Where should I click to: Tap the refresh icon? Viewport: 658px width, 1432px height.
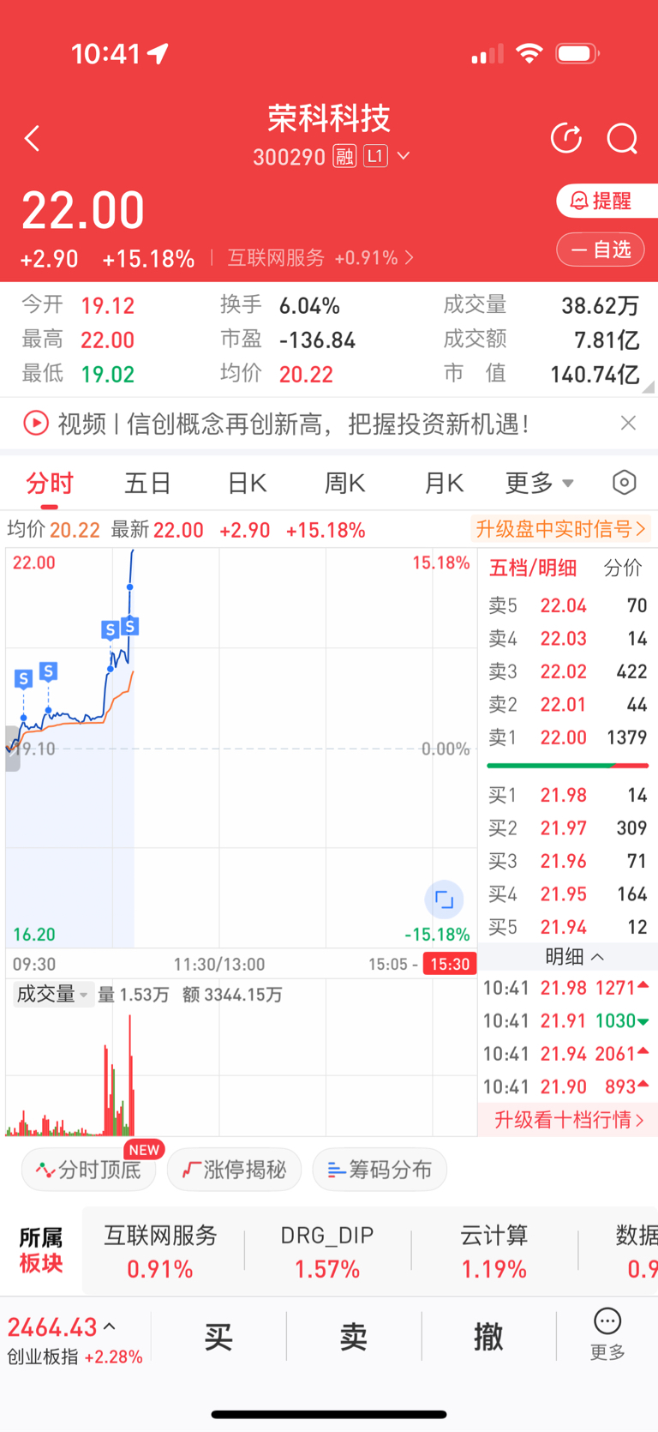tap(566, 137)
